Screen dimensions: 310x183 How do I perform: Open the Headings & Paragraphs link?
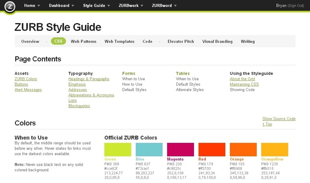pos(89,79)
